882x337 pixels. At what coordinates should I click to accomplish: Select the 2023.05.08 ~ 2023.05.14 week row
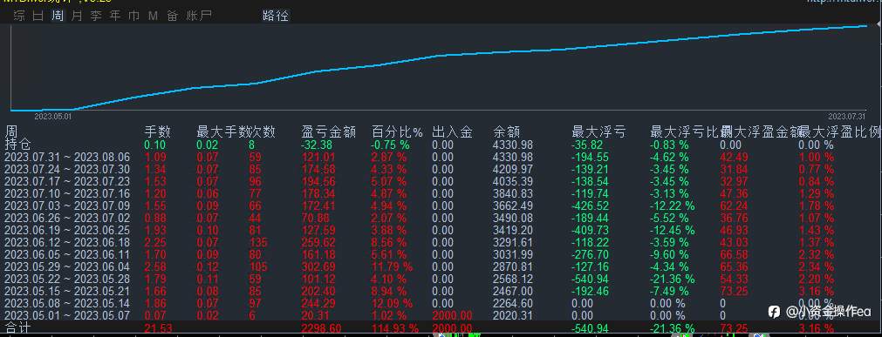point(67,304)
